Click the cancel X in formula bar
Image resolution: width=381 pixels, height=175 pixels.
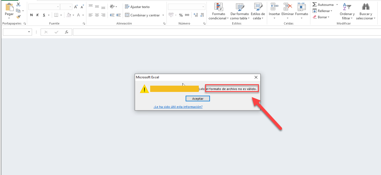pos(46,32)
